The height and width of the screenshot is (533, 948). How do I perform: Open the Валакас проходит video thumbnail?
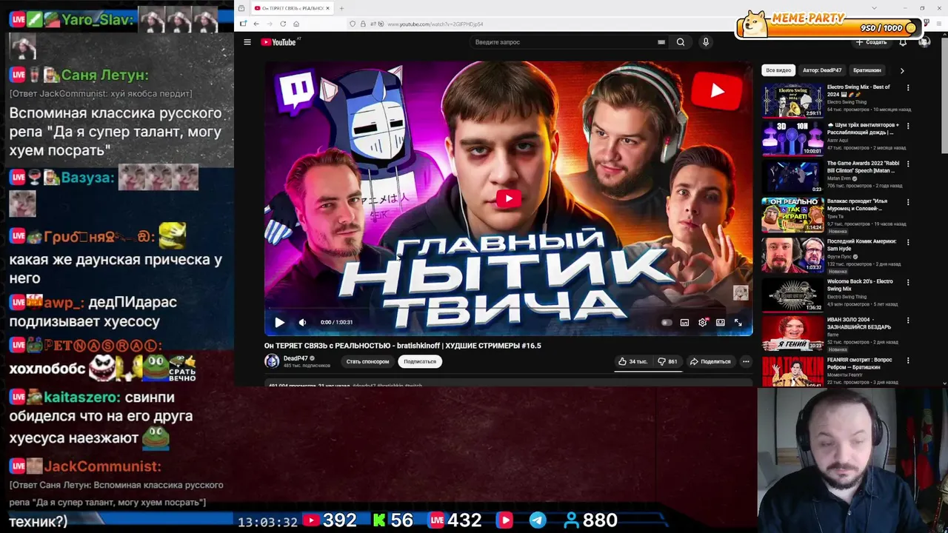click(792, 215)
